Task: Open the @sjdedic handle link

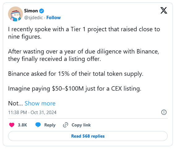Action: [33, 18]
